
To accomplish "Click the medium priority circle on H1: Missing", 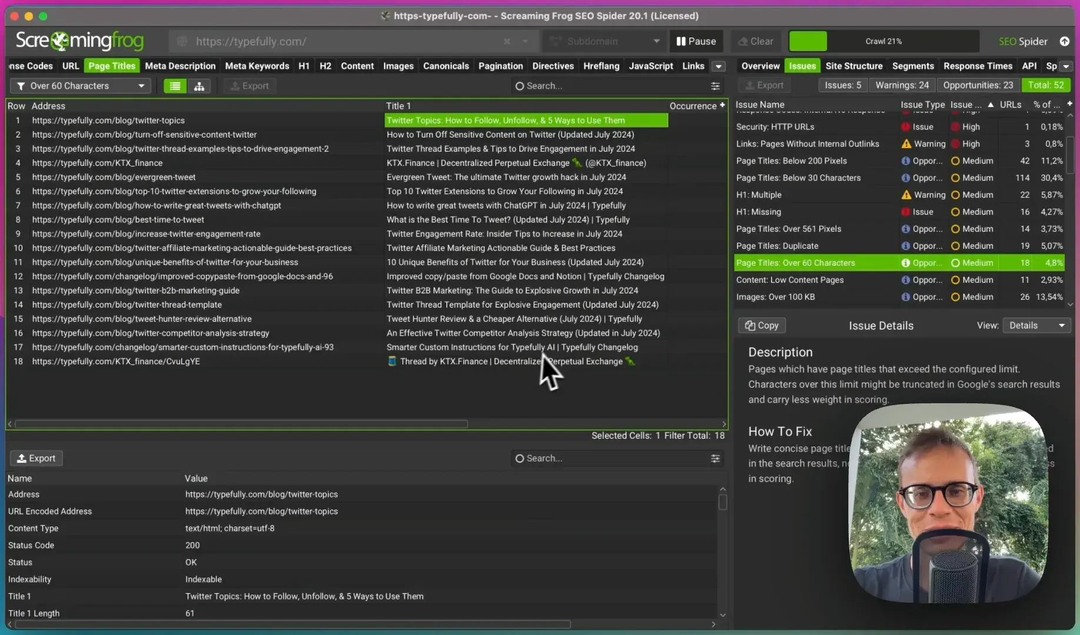I will (955, 212).
